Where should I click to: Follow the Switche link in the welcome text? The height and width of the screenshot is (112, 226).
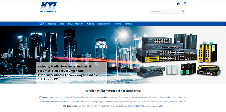click(x=45, y=101)
